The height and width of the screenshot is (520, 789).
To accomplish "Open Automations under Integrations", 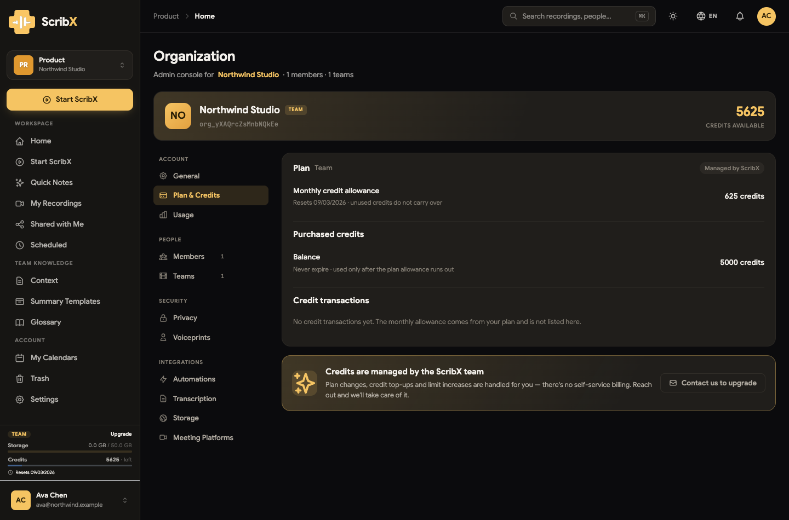I will 211,379.
